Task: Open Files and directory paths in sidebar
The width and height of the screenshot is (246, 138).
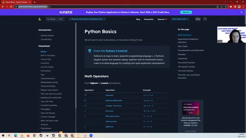Action: (x=51, y=94)
